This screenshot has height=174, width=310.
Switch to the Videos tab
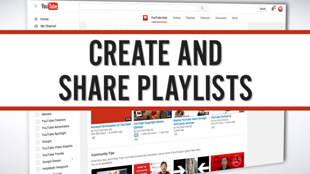tap(176, 18)
